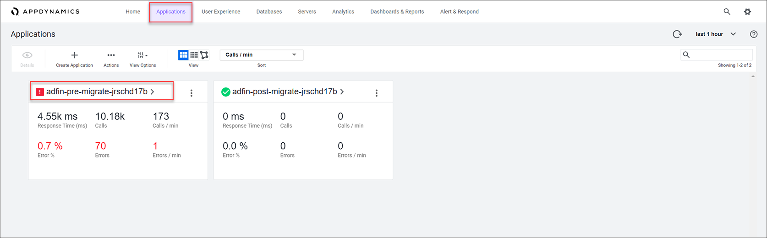Switch to list view

coord(194,55)
